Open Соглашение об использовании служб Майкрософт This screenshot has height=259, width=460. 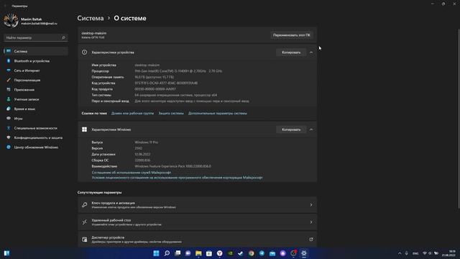click(x=131, y=173)
